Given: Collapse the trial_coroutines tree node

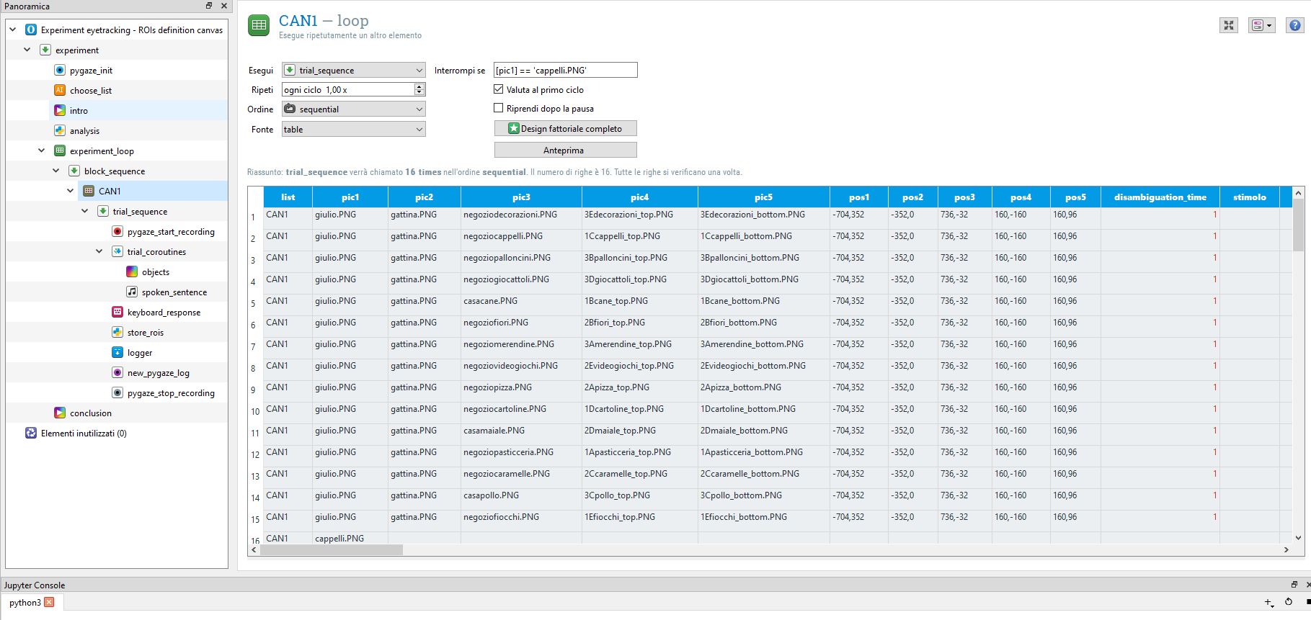Looking at the screenshot, I should point(99,252).
